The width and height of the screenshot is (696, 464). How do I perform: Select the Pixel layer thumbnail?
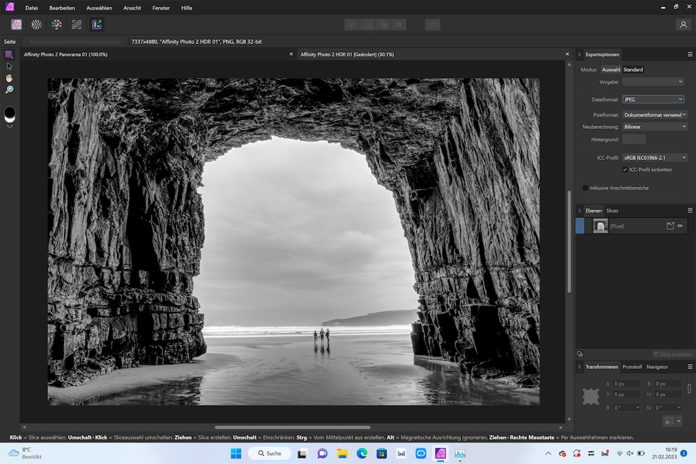click(600, 226)
